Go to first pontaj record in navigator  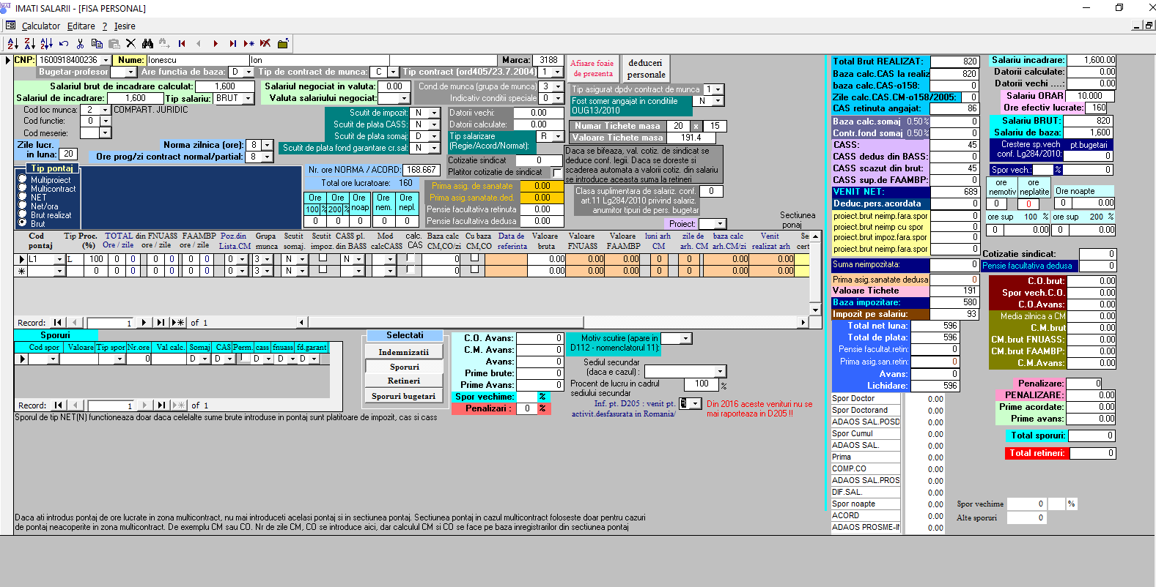pyautogui.click(x=57, y=322)
